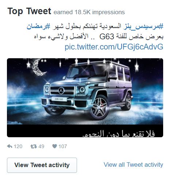Click the crescent moon in the image
The image size is (169, 186).
[x=38, y=68]
